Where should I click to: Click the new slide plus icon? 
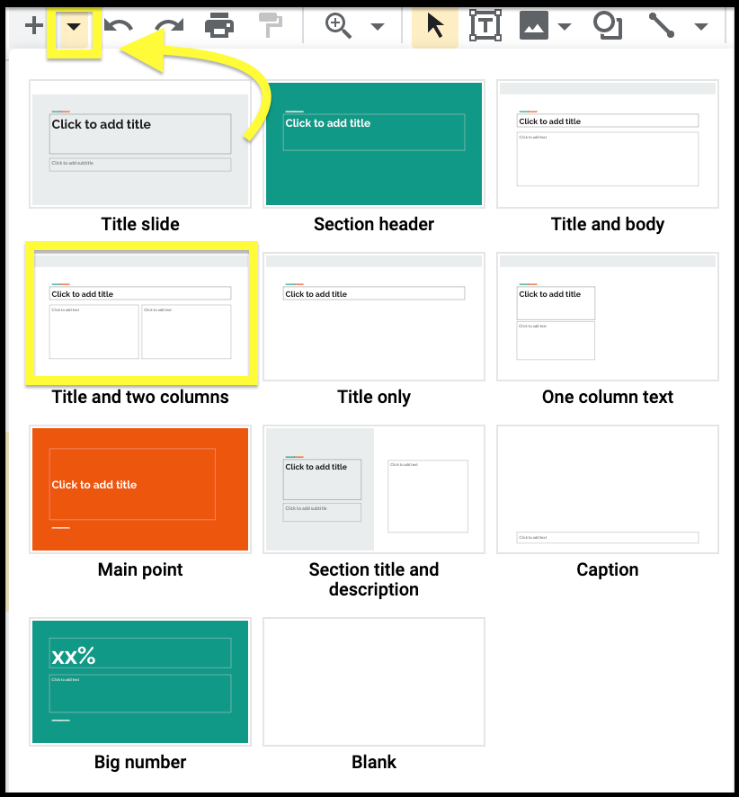34,25
